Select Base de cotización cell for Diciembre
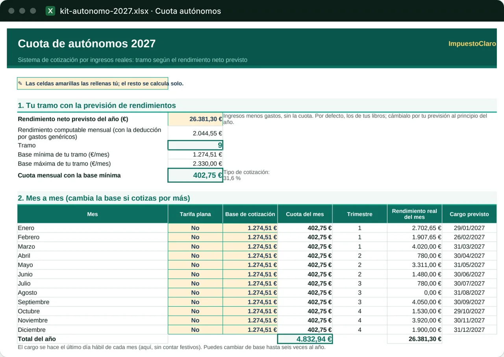 point(250,330)
